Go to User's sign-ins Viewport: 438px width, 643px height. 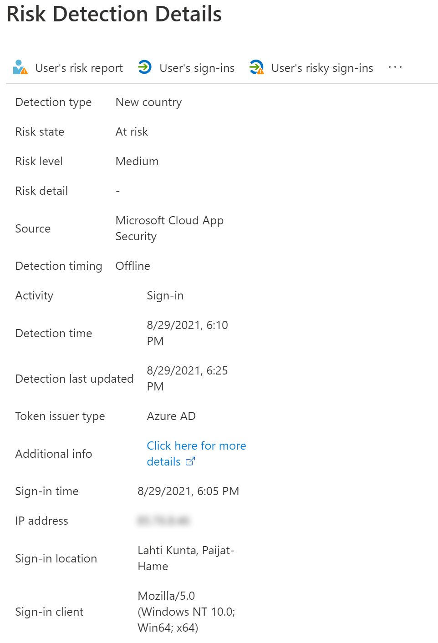point(197,68)
